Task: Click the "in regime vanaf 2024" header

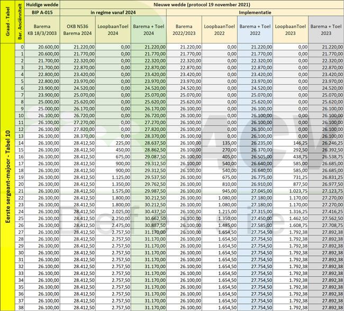Action: pyautogui.click(x=113, y=12)
